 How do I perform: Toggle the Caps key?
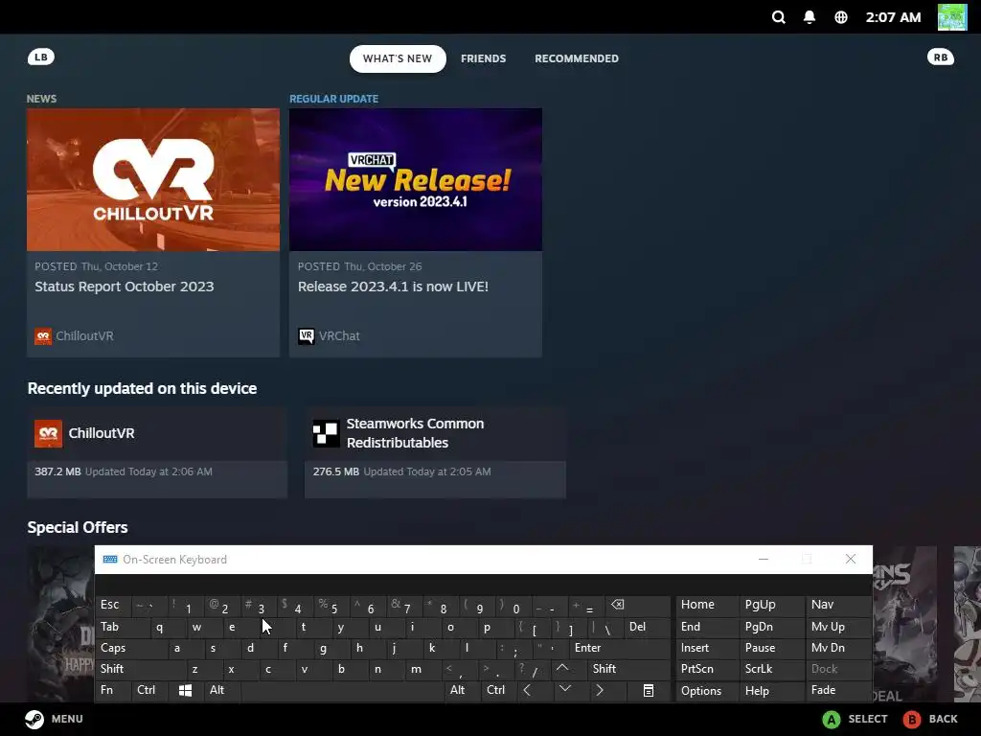tap(132, 648)
